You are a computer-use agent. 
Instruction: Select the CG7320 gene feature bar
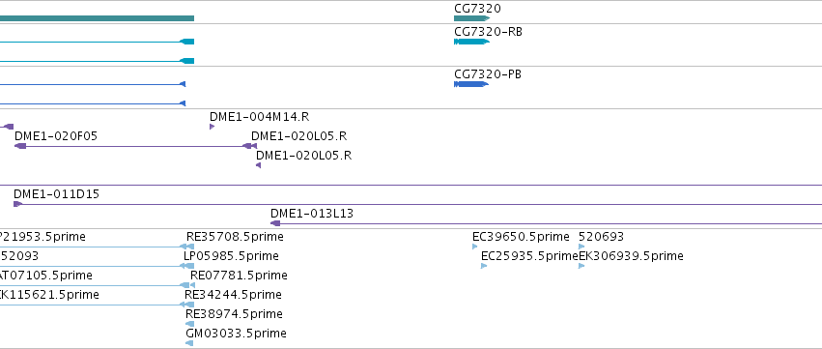coord(471,18)
